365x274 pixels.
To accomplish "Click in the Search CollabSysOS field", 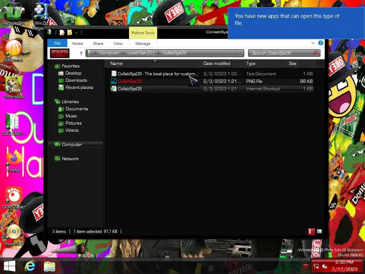I will click(284, 53).
